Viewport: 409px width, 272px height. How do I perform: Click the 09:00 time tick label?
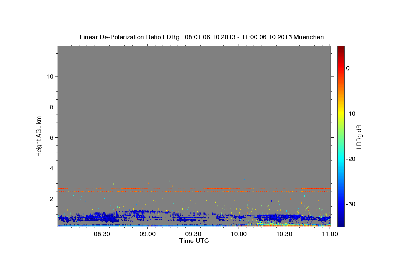tap(148, 234)
